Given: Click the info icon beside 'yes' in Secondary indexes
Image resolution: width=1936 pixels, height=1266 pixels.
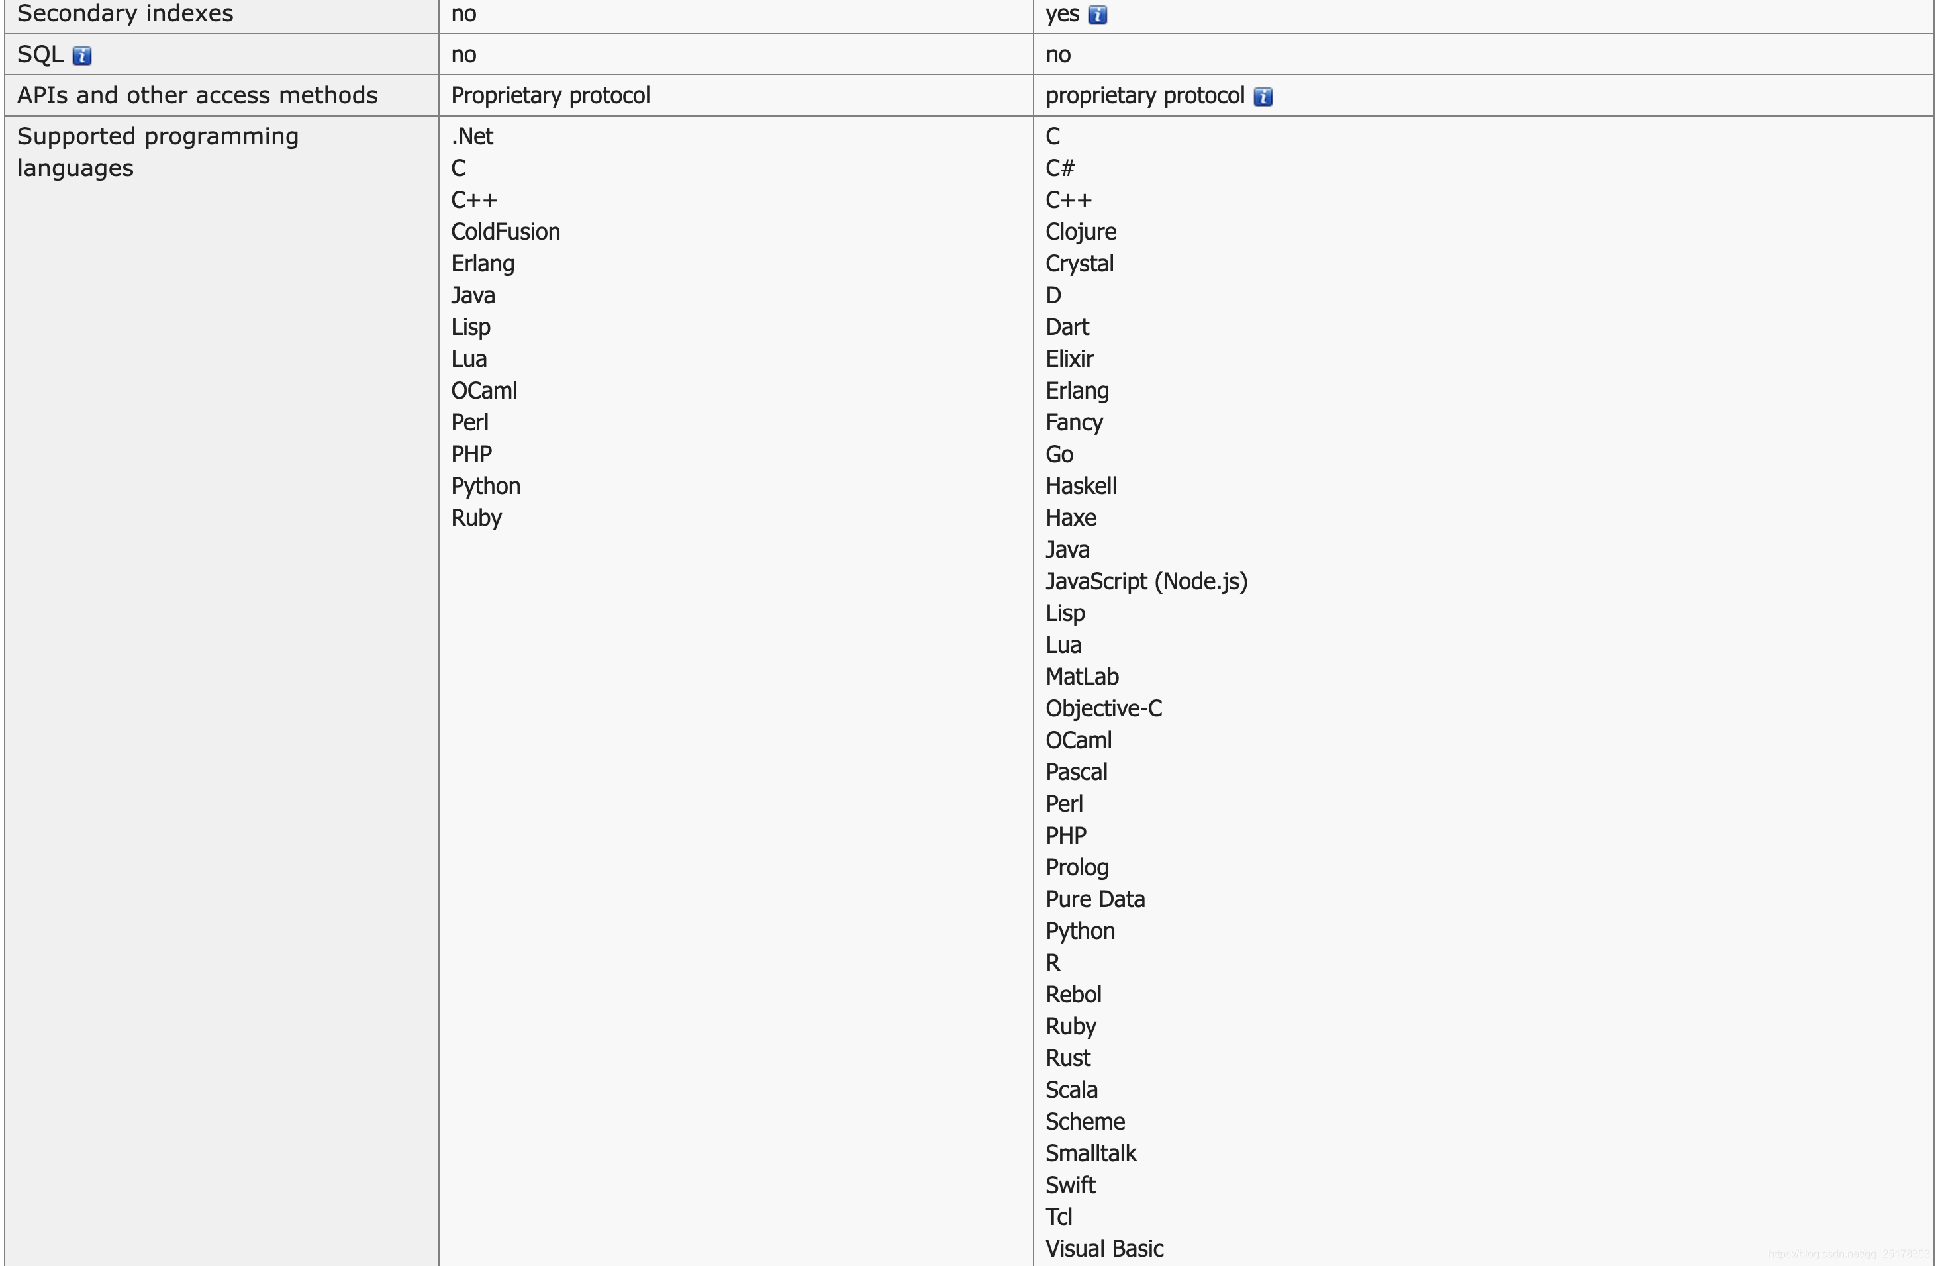Looking at the screenshot, I should pyautogui.click(x=1097, y=15).
